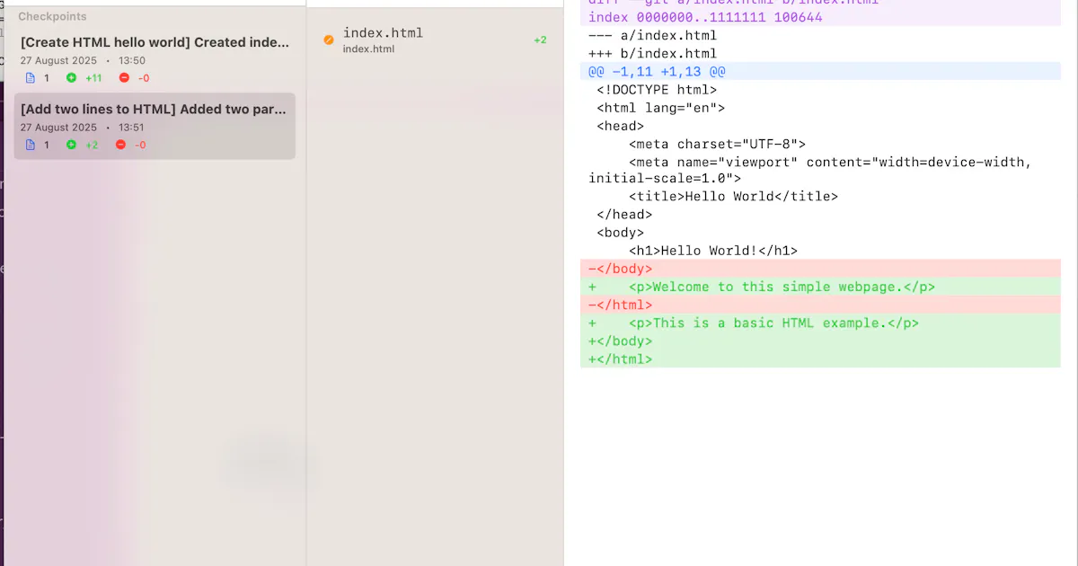
Task: Click the "+++ b/index.html" diff line
Action: click(653, 54)
